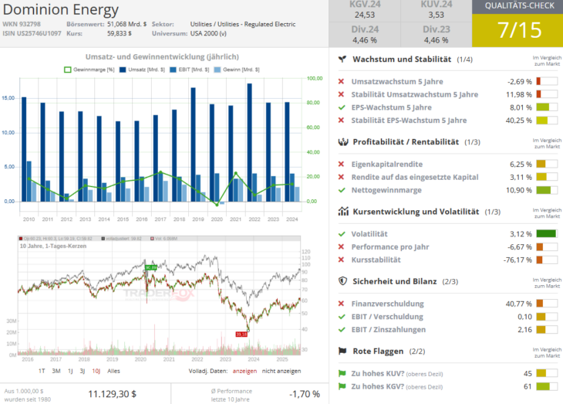Click the Kurs value 59,833 $
This screenshot has height=404, width=563.
click(120, 33)
